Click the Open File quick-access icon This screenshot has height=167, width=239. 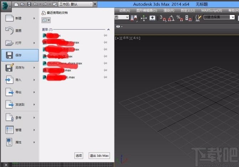tap(22, 4)
